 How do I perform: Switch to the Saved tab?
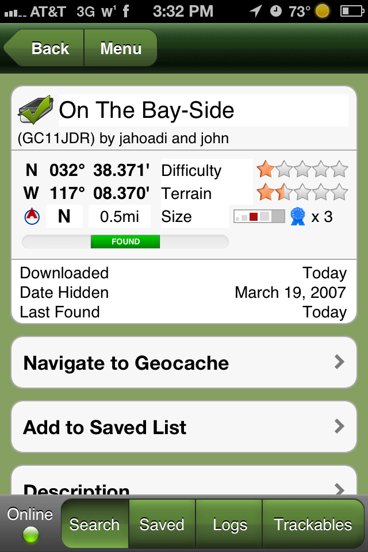(162, 524)
